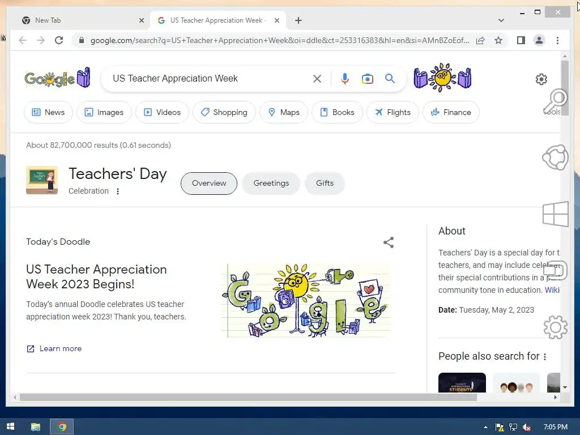Screen dimensions: 580x435
Task: Select the Maps filter
Action: click(x=284, y=112)
